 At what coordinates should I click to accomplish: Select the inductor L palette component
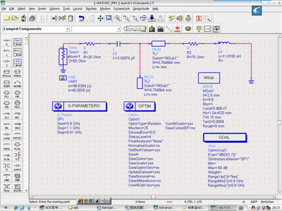coord(7,52)
